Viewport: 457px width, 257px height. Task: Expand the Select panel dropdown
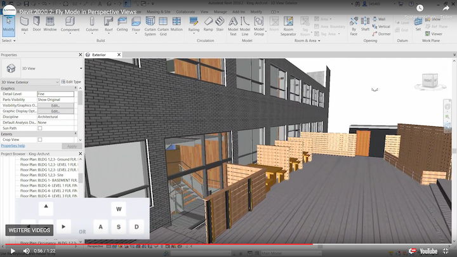(8, 41)
